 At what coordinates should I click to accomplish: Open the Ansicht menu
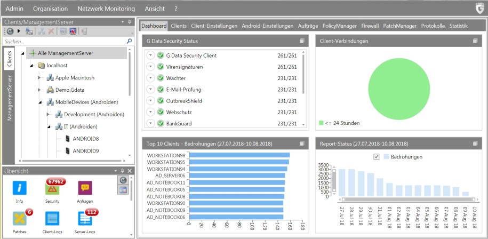click(155, 9)
